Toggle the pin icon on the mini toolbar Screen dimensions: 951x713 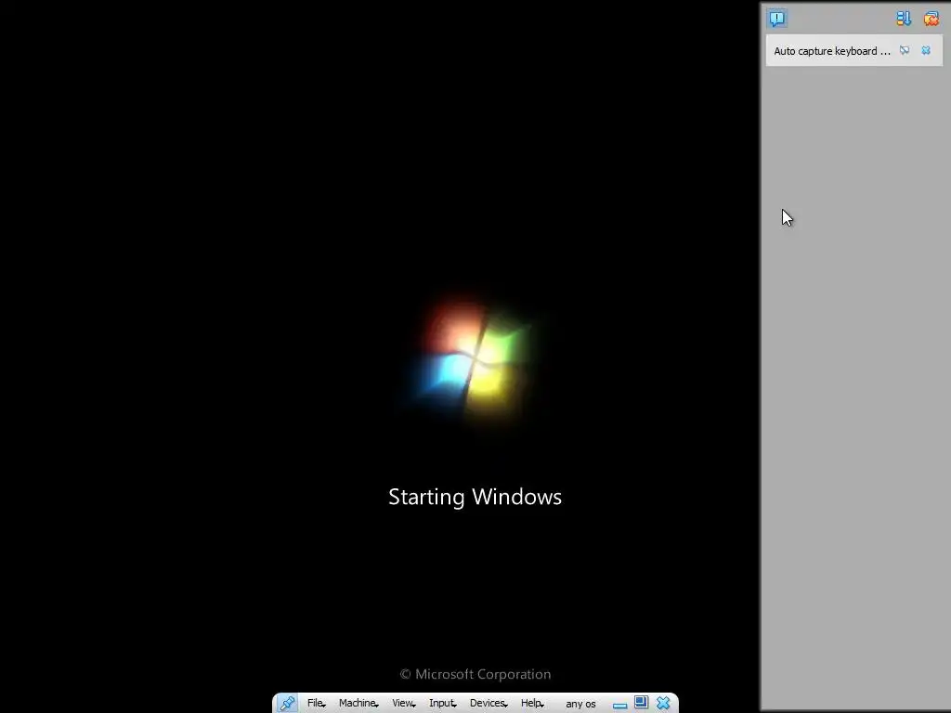point(288,704)
